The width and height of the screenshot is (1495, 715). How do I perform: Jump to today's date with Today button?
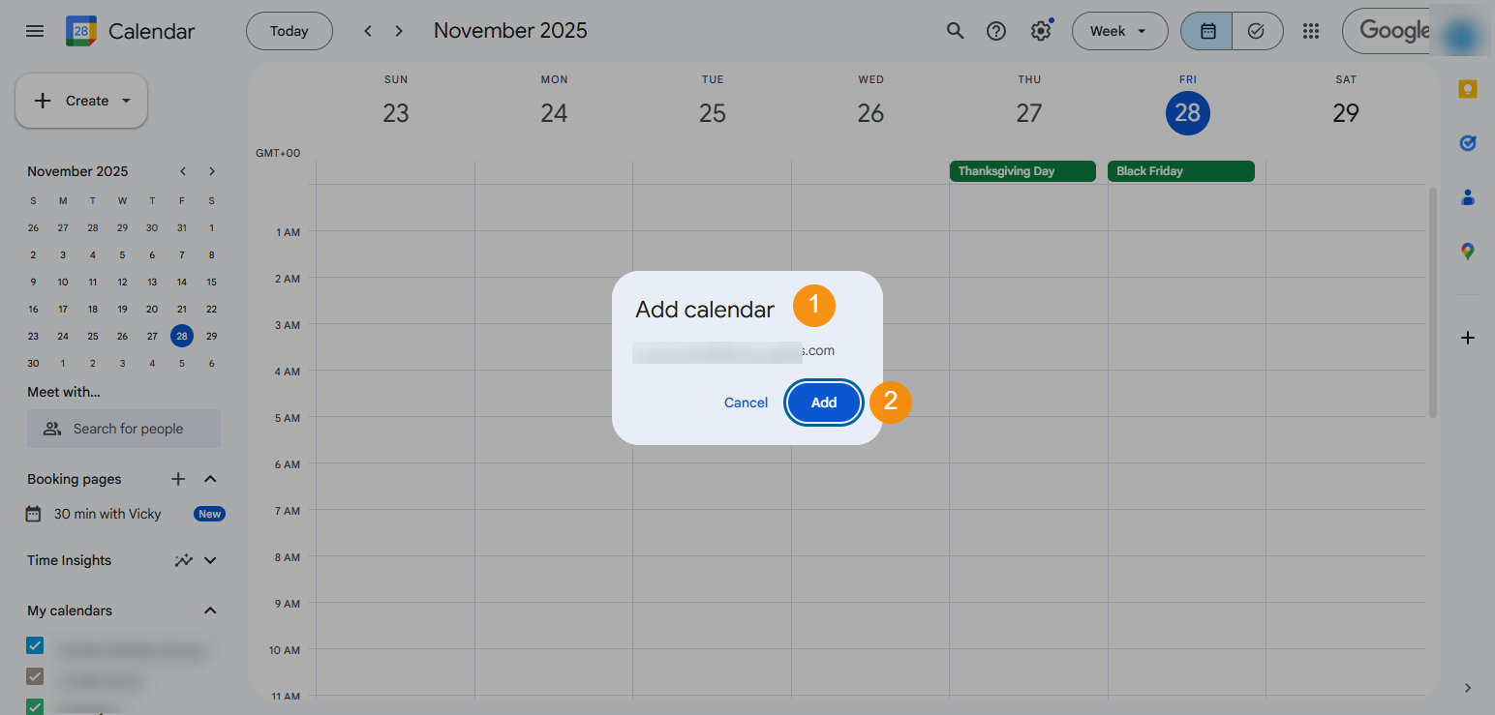click(x=289, y=30)
